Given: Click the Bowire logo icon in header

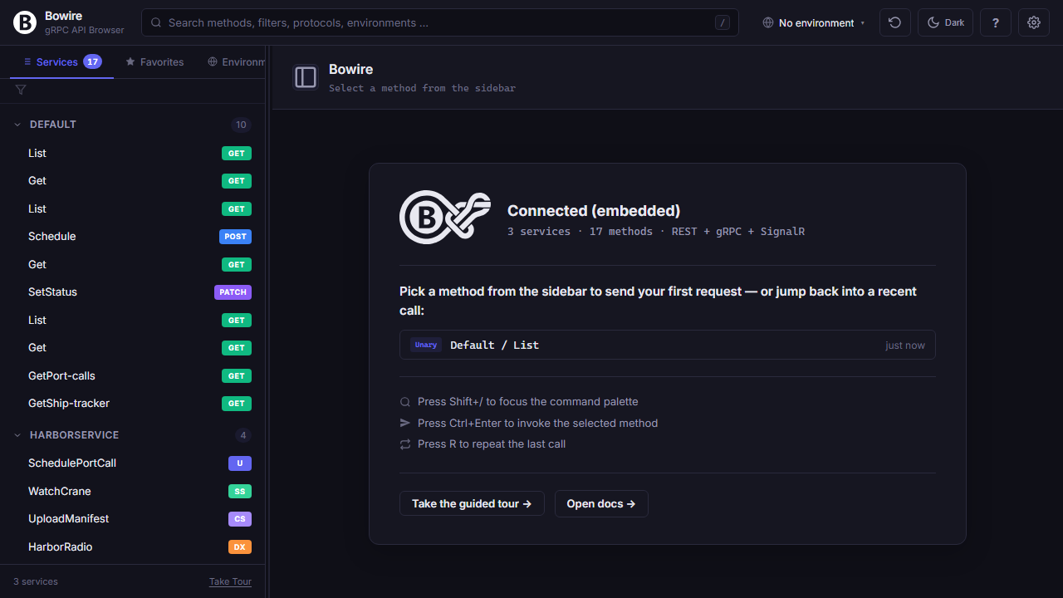Looking at the screenshot, I should (26, 22).
